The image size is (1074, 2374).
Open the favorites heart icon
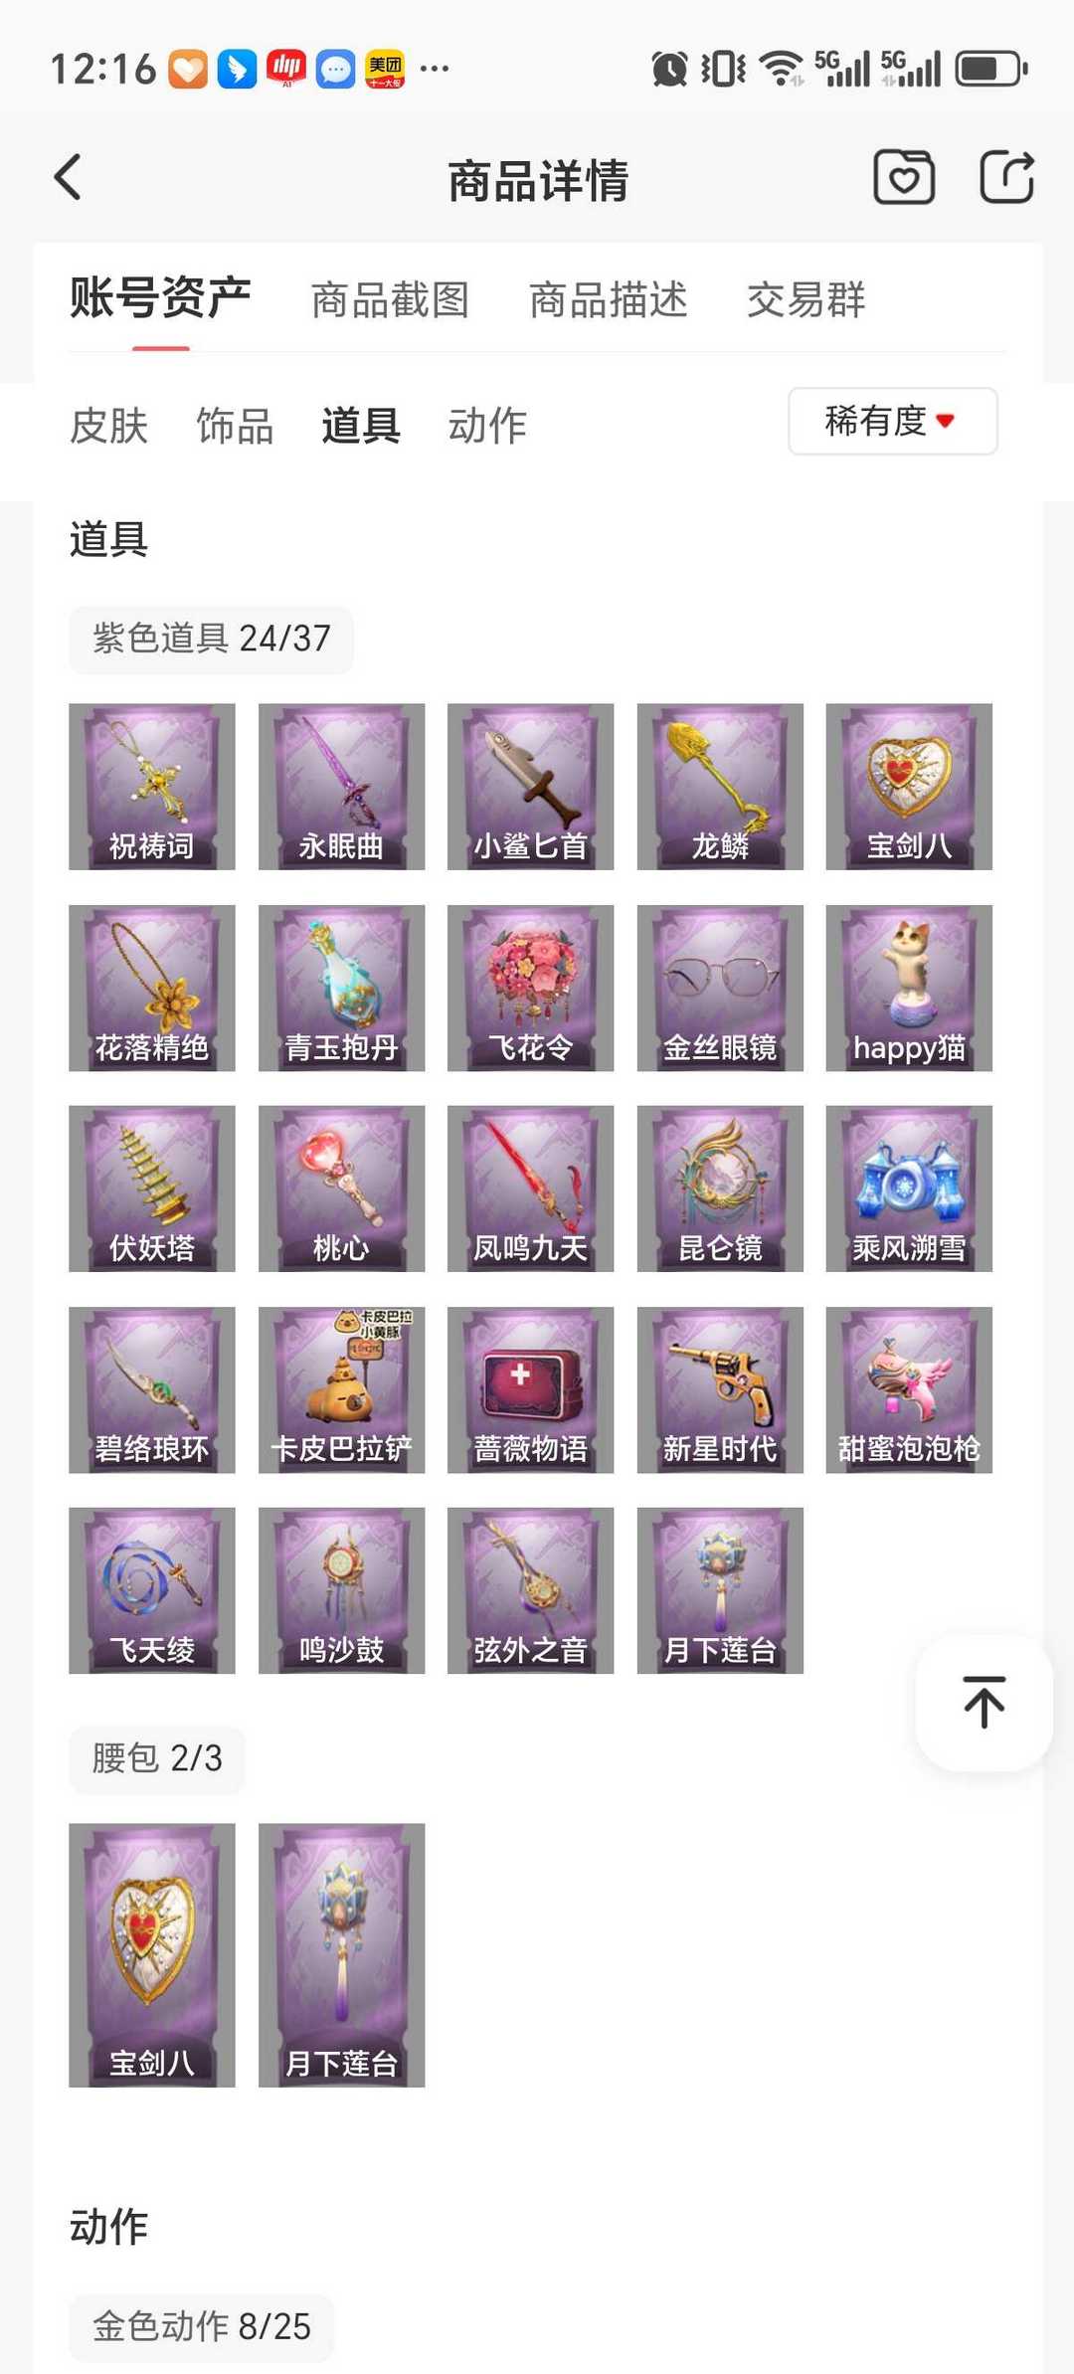[904, 178]
